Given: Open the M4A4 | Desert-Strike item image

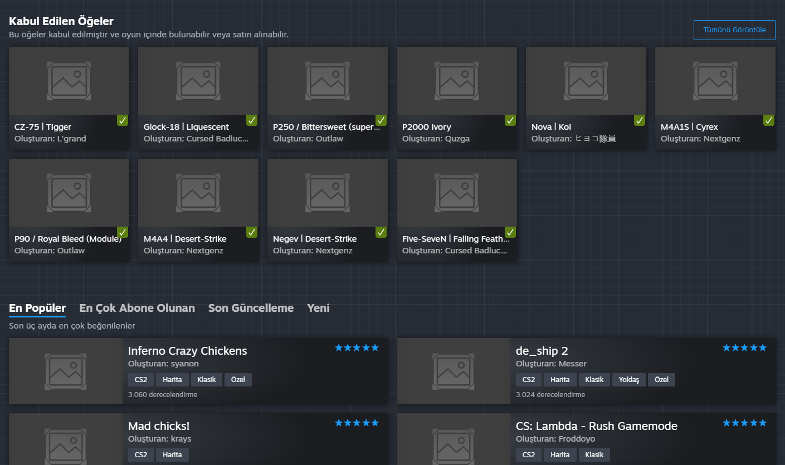Looking at the screenshot, I should point(198,193).
